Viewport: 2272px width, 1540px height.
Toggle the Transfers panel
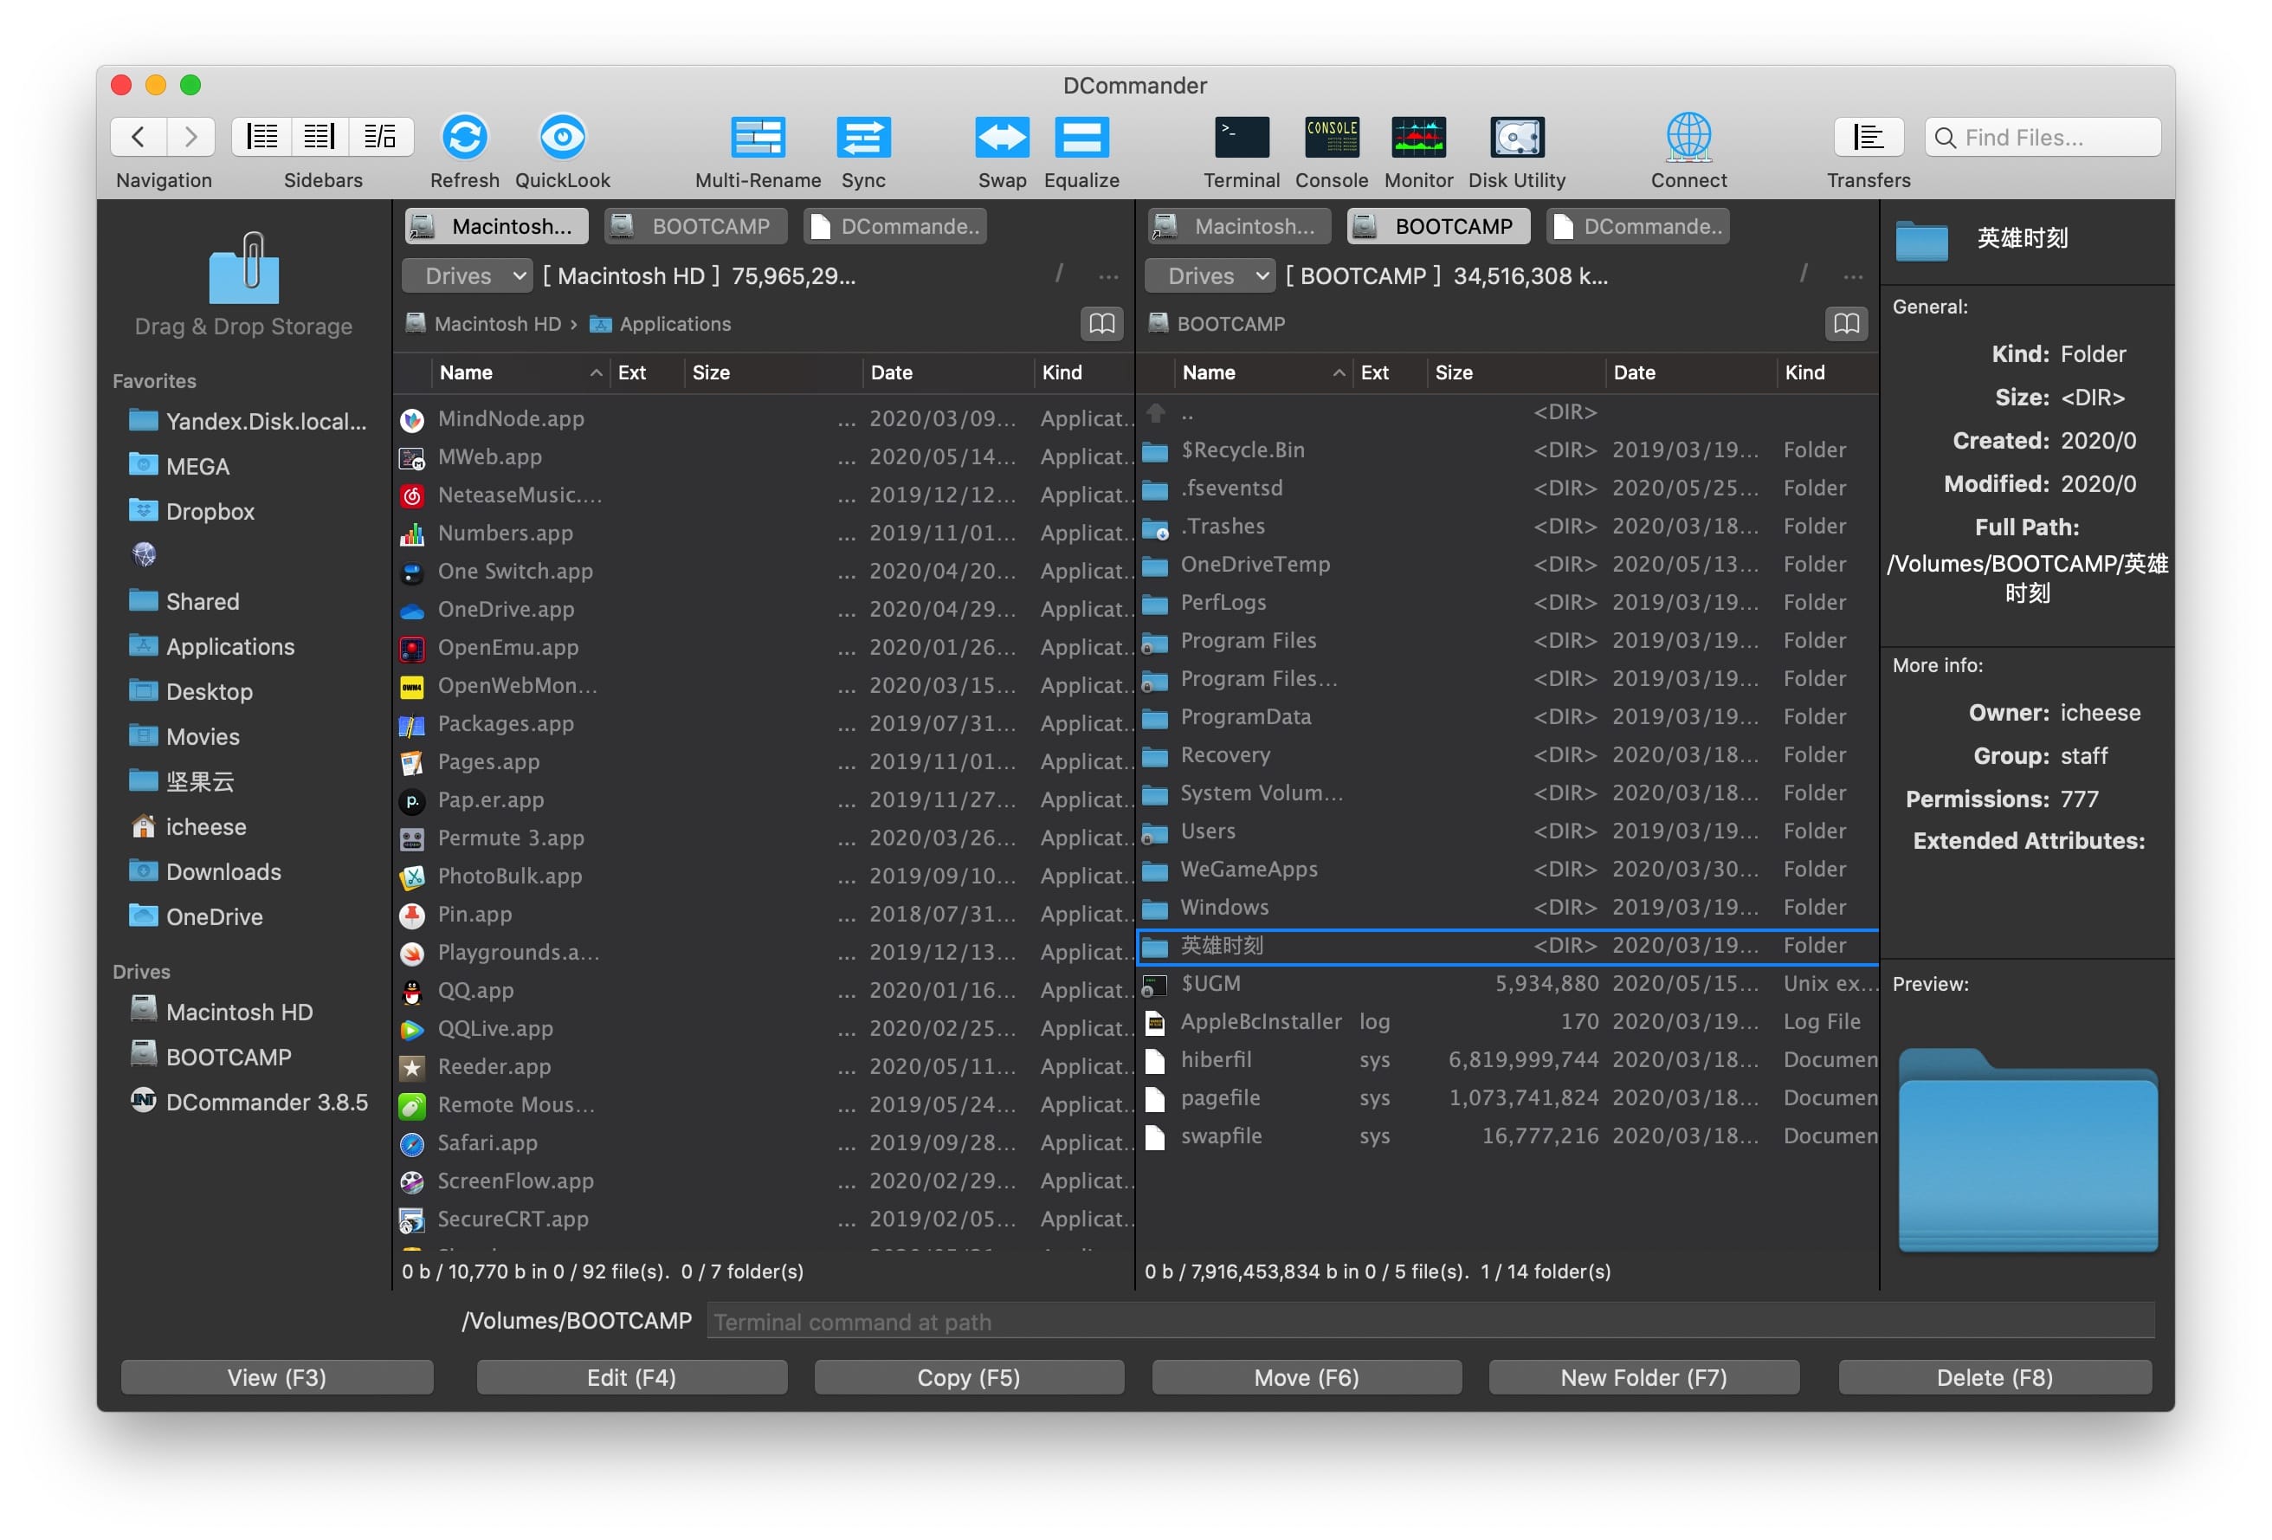coord(1868,138)
